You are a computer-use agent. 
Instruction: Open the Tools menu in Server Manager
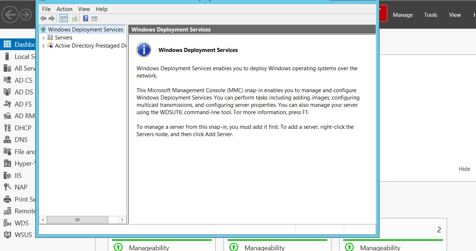pyautogui.click(x=430, y=15)
